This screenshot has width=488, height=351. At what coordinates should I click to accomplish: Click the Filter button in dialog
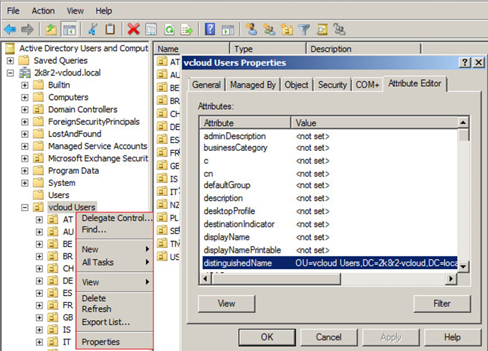441,304
